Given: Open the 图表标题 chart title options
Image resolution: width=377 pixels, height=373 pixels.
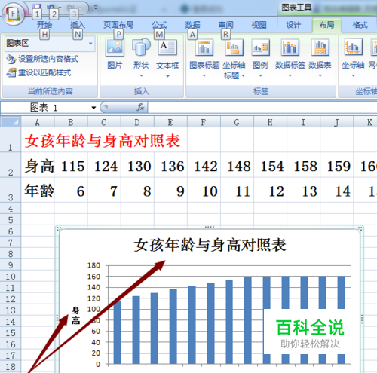Looking at the screenshot, I should point(204,54).
